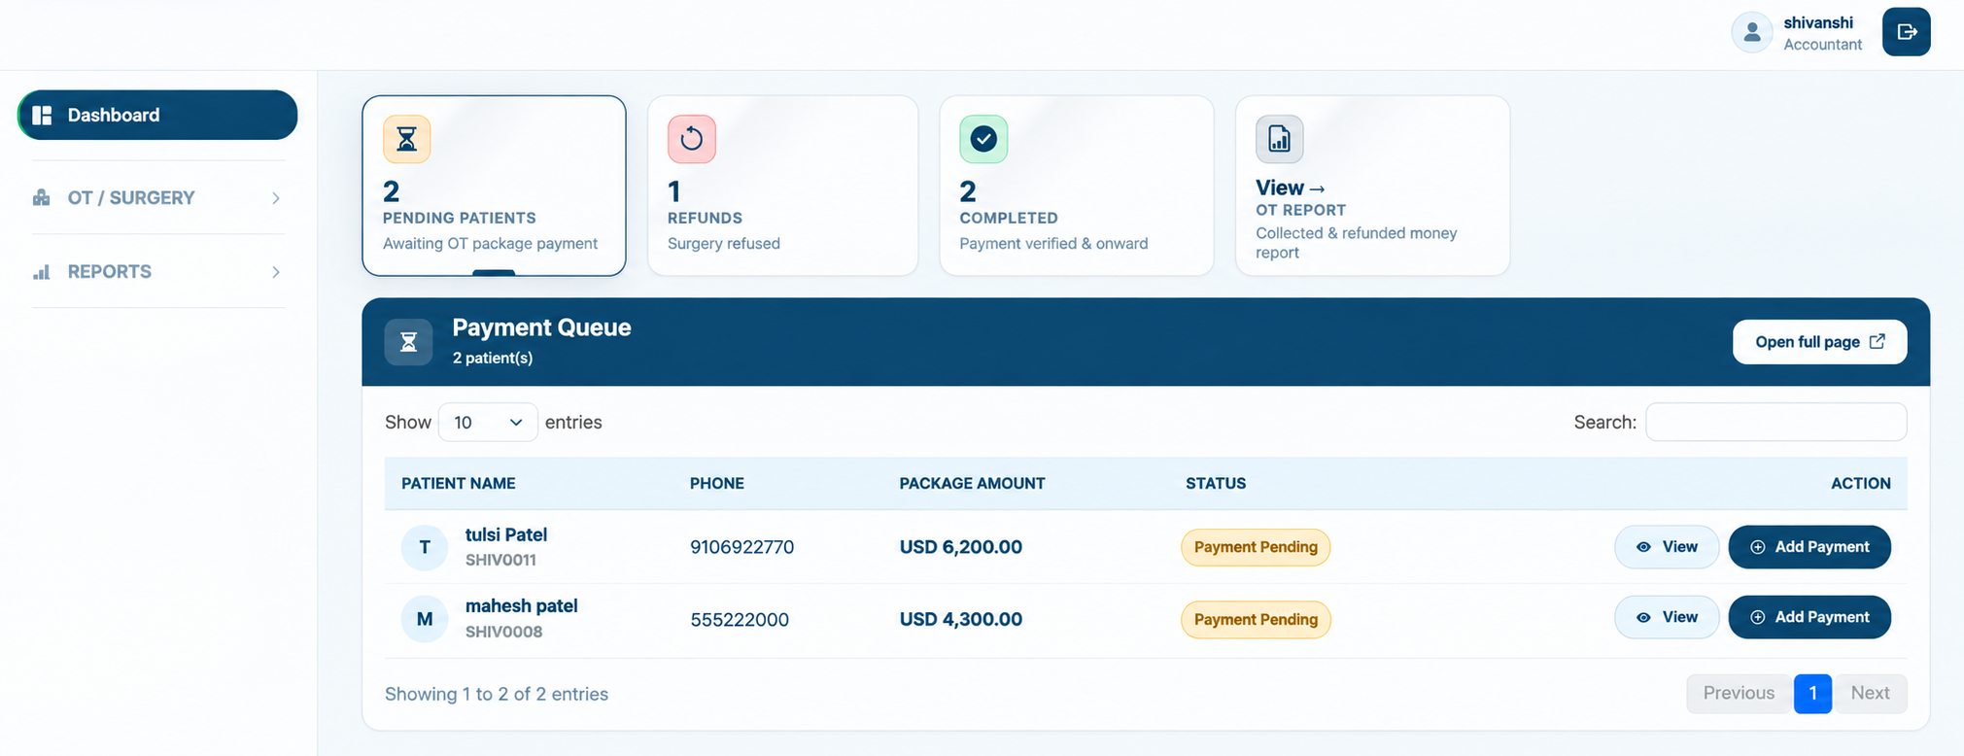Viewport: 1964px width, 756px height.
Task: Select REPORTS in sidebar
Action: [x=157, y=272]
